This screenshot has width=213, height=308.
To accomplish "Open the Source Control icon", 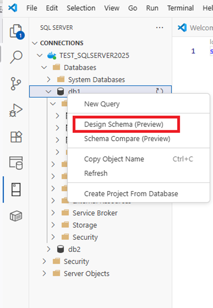I will coord(16,84).
